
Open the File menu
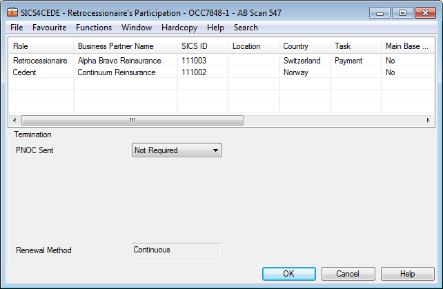pyautogui.click(x=17, y=28)
